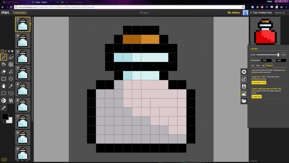Viewport: 289px width, 163px height.
Task: Select the Color Picker eyedropper tool
Action: tap(4, 108)
